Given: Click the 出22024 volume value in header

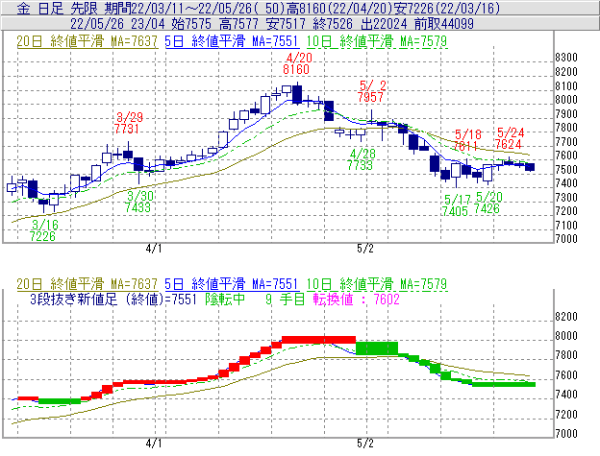Looking at the screenshot, I should coord(384,24).
